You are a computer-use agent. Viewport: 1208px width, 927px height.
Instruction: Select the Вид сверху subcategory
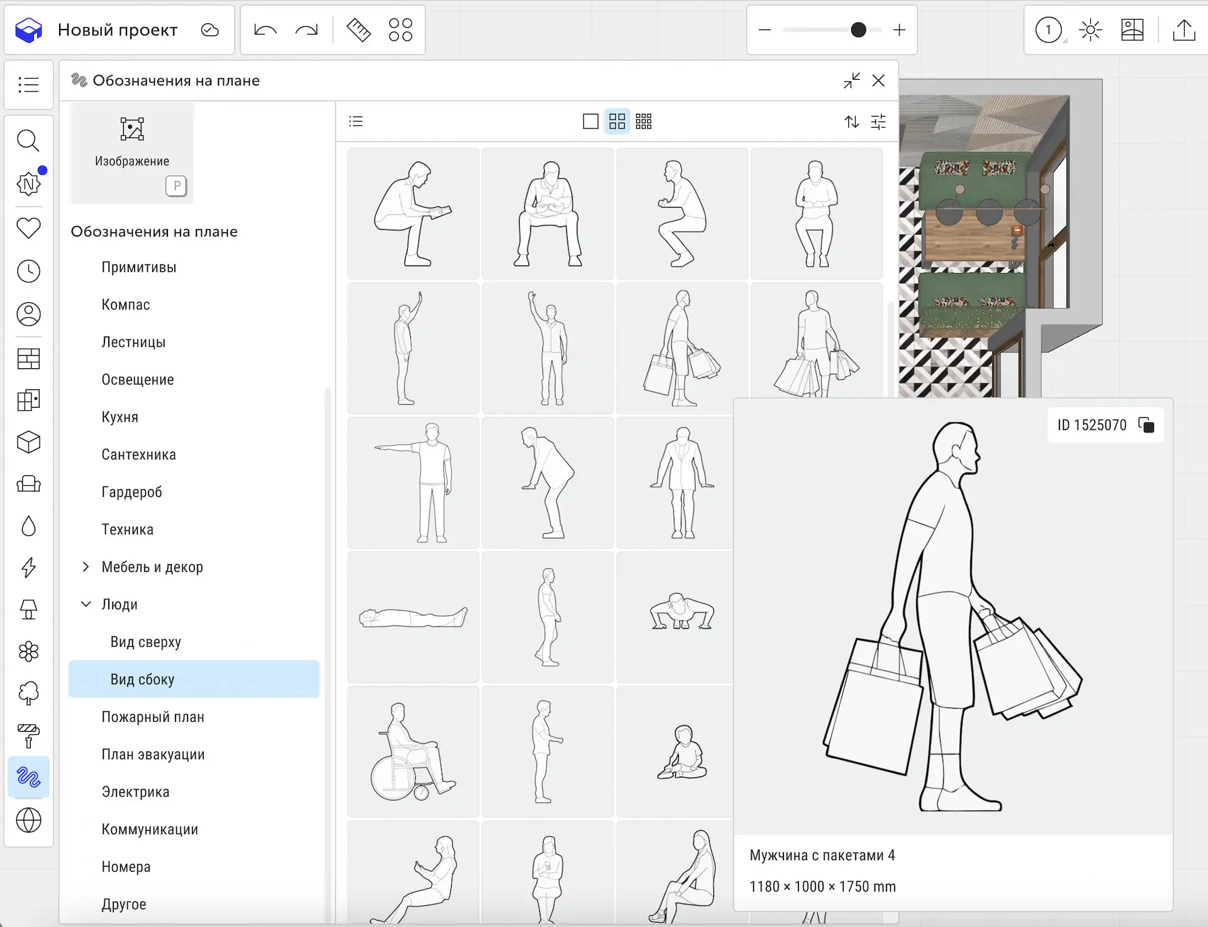pos(145,641)
